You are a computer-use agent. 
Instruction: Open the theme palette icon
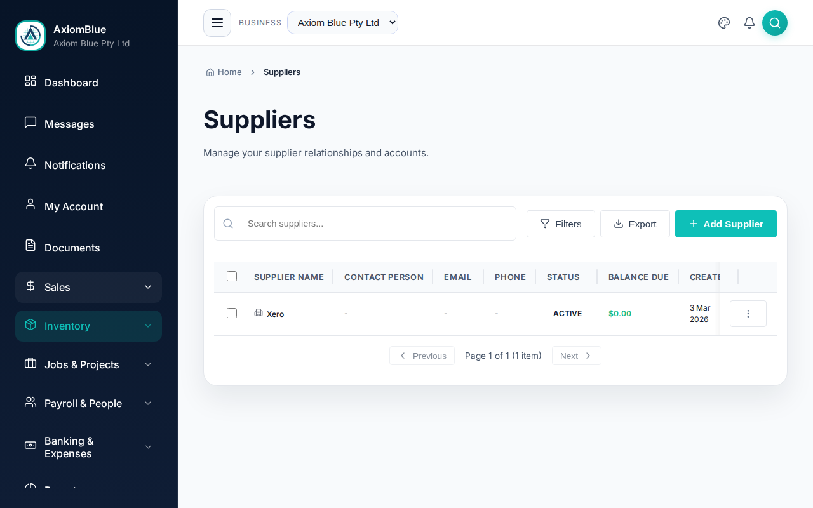click(x=724, y=23)
